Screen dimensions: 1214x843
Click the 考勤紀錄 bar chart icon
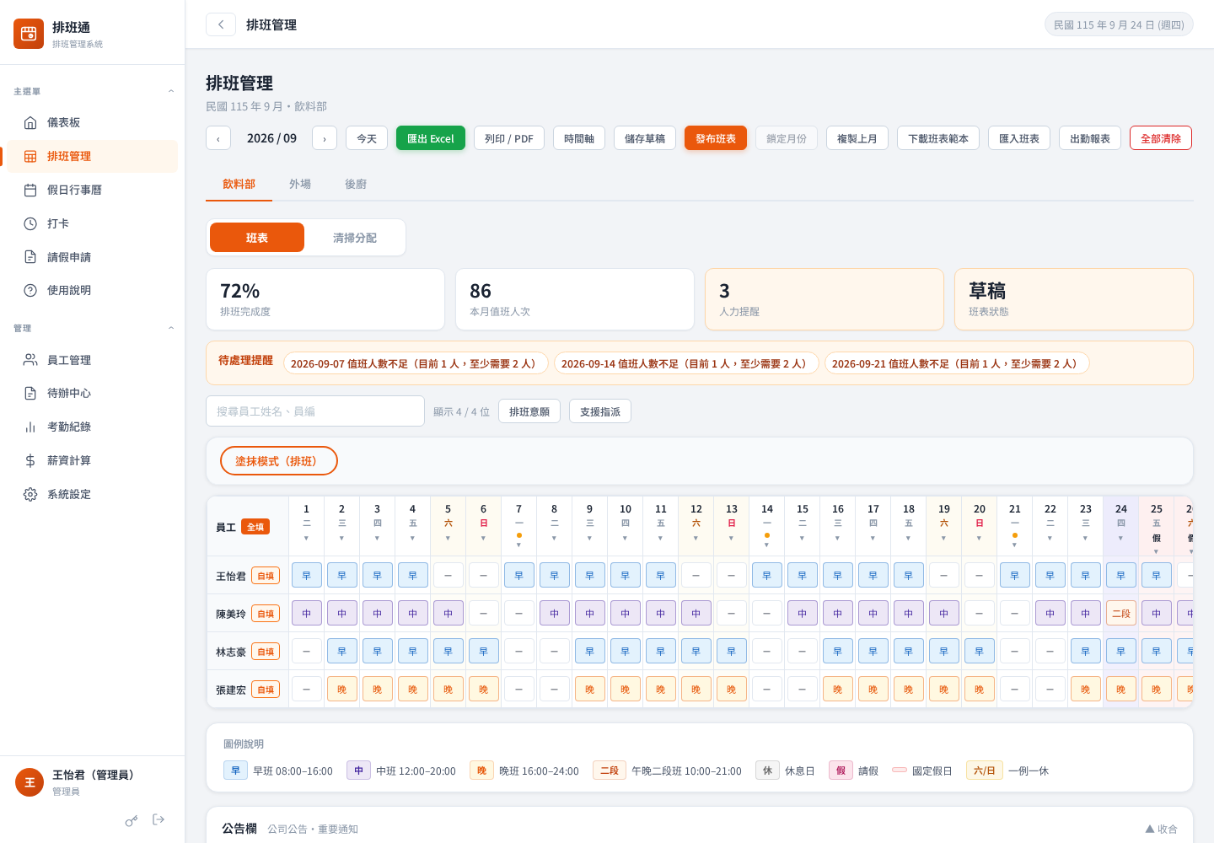(30, 427)
